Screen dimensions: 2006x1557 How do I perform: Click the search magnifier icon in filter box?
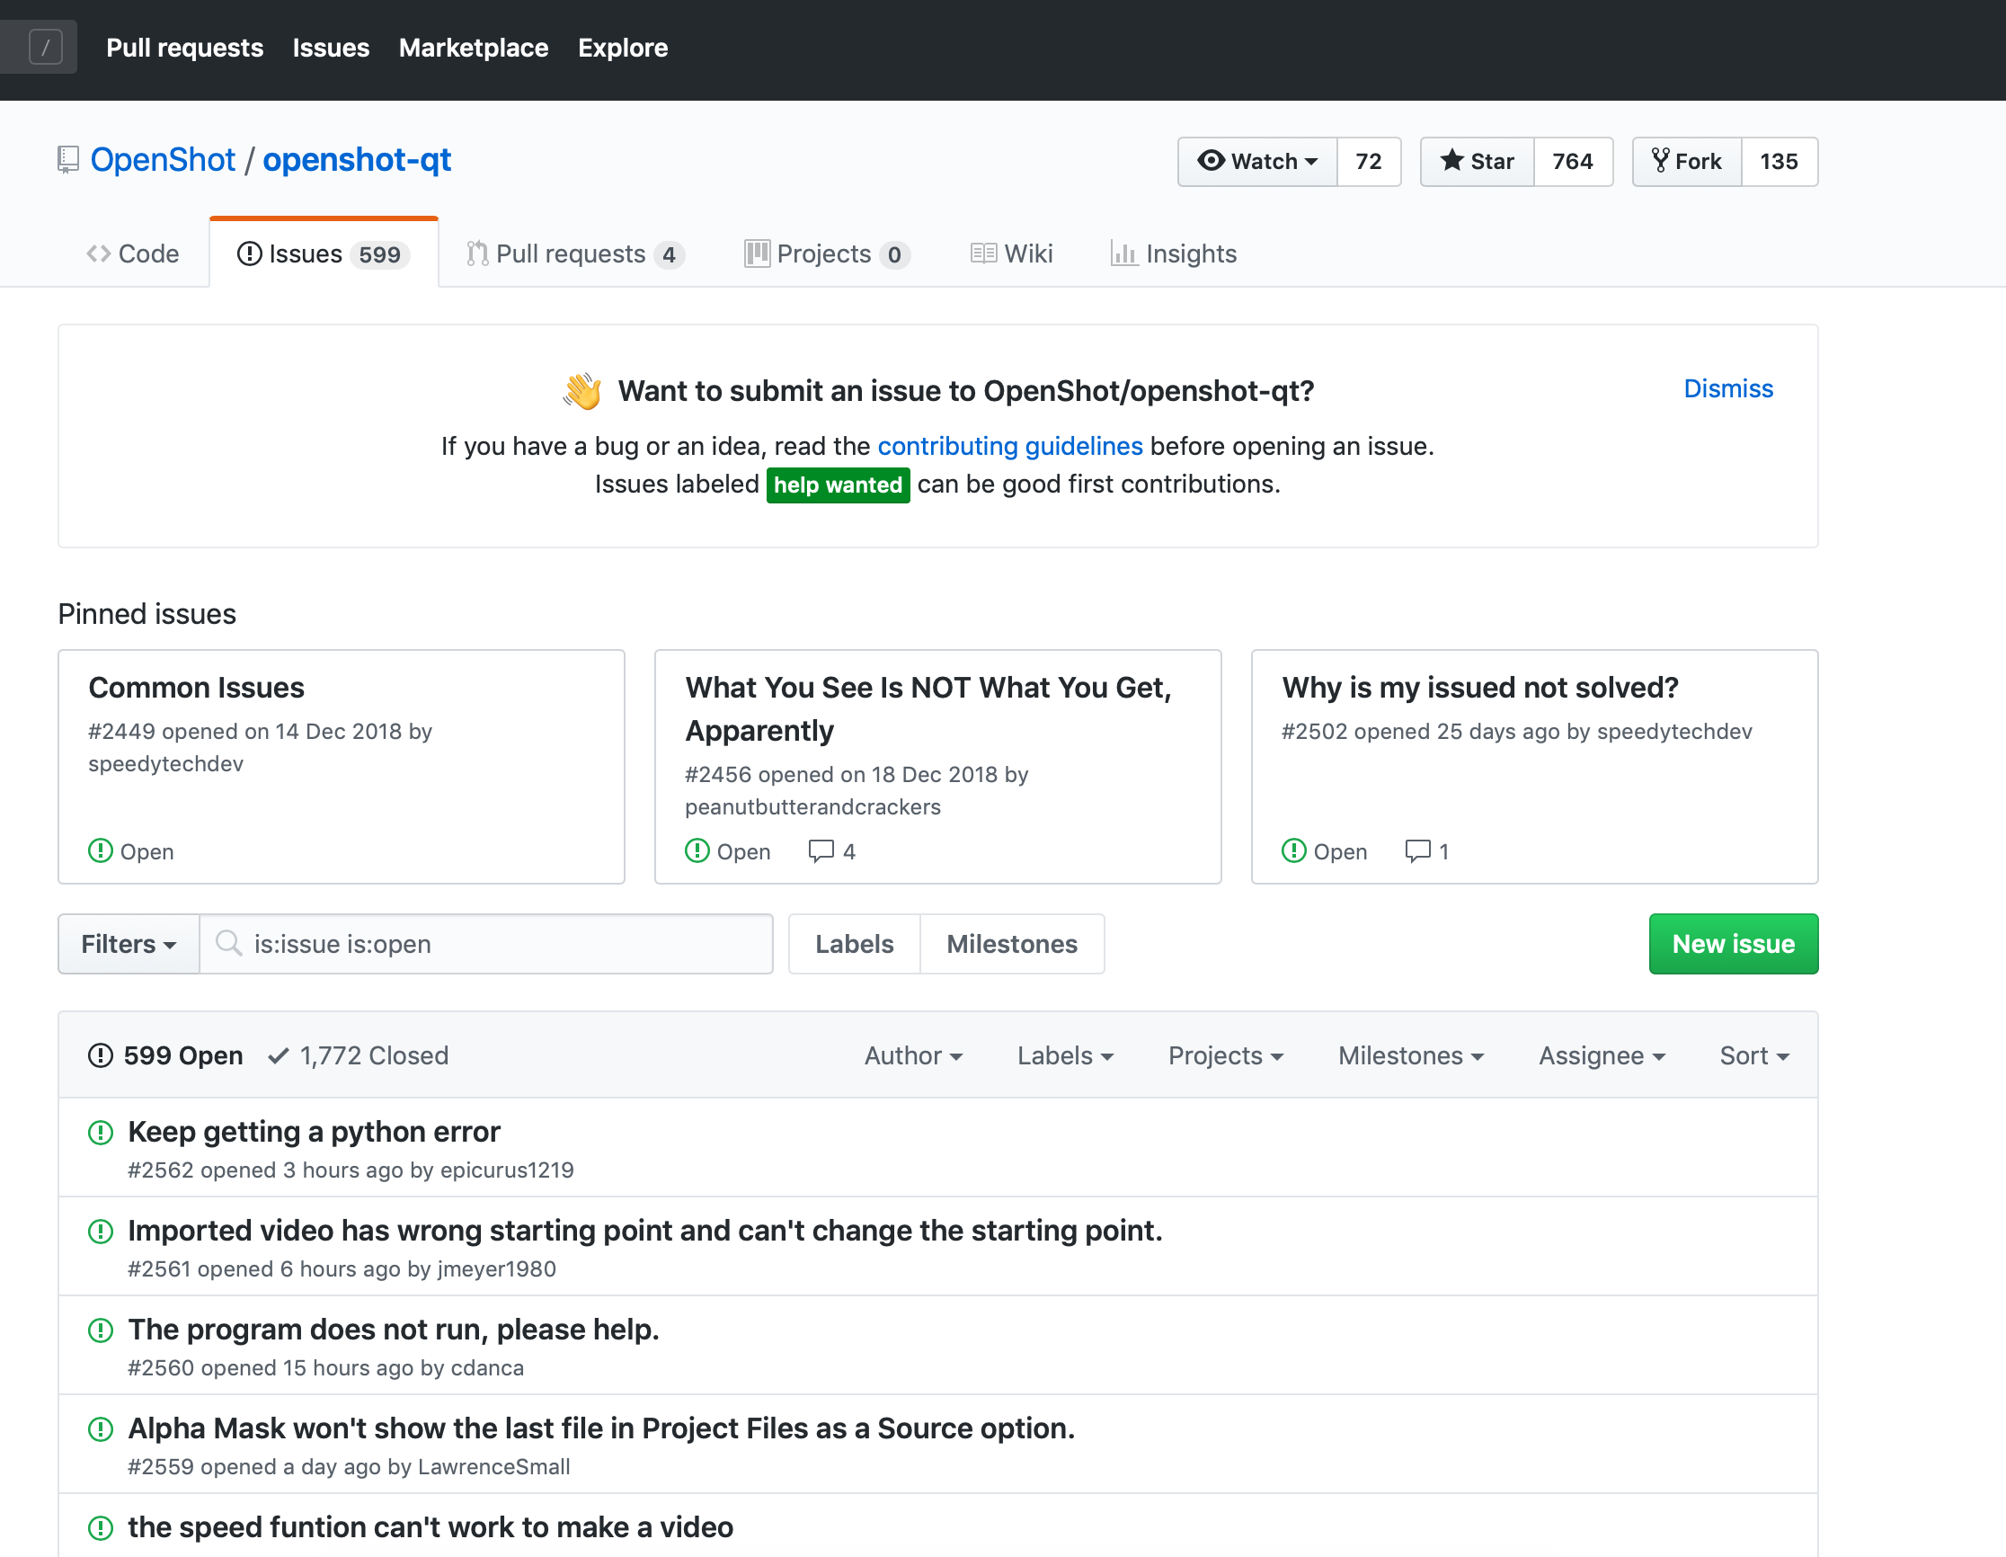click(228, 943)
